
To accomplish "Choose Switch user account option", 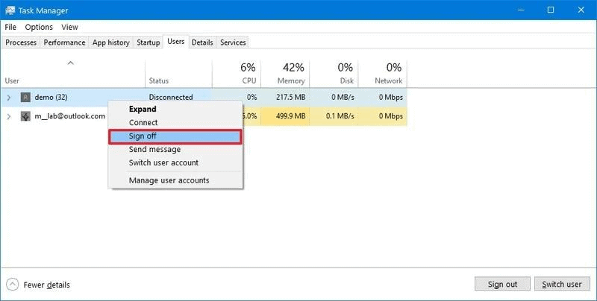I will coord(175,162).
